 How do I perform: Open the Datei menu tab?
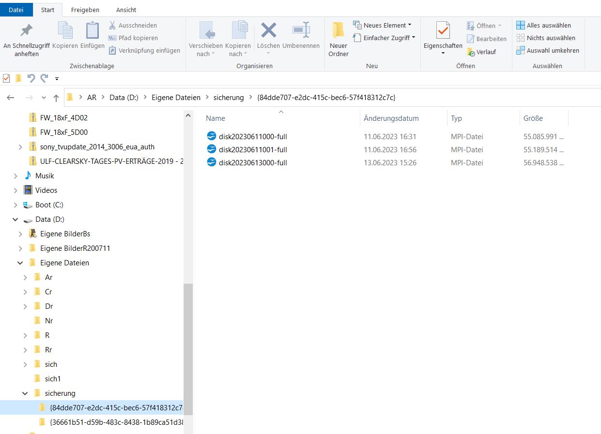pyautogui.click(x=16, y=10)
